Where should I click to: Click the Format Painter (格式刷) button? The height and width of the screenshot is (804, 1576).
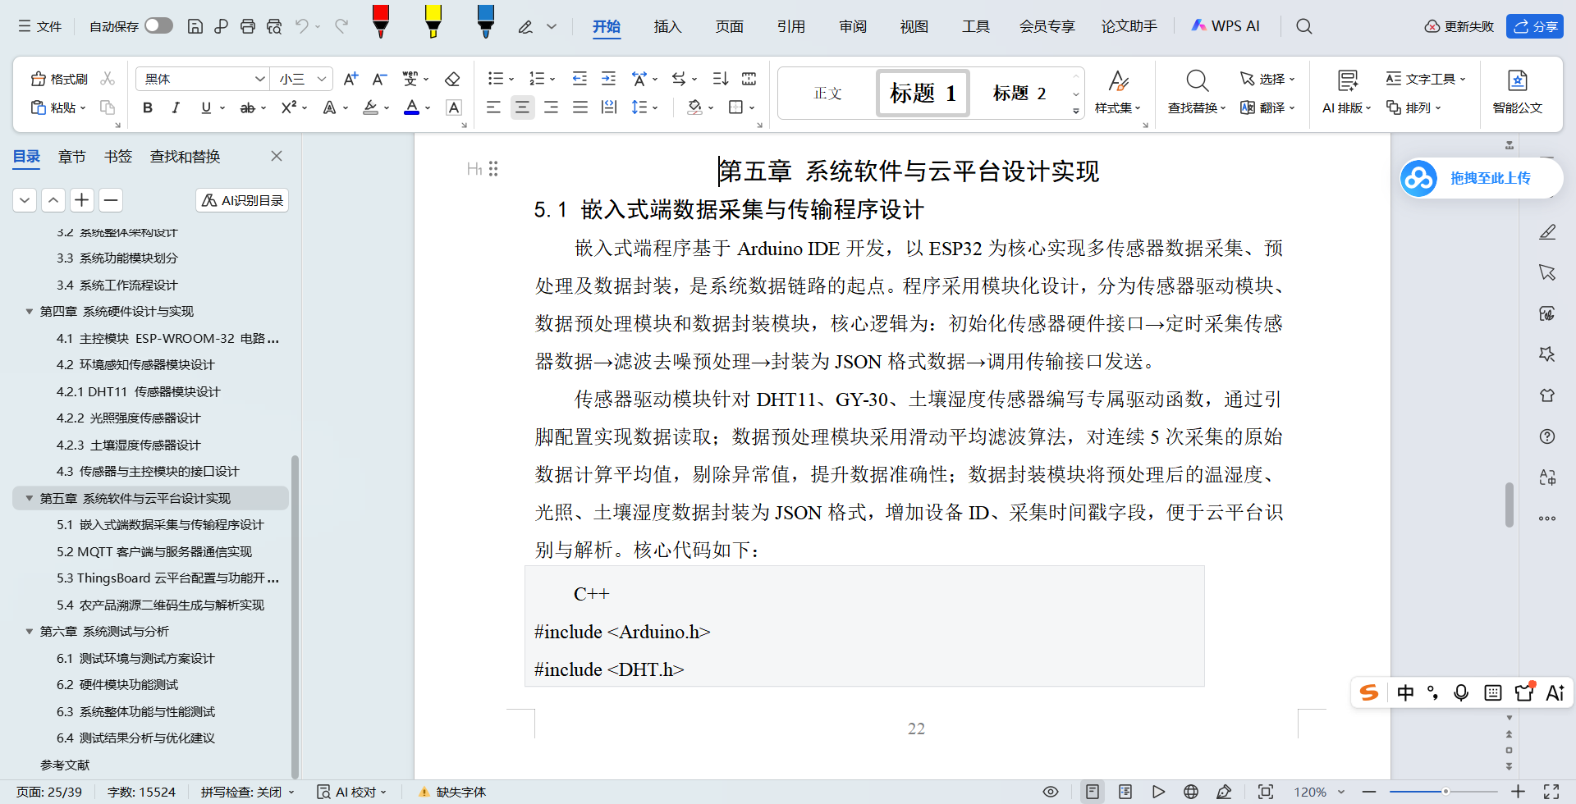click(x=59, y=79)
